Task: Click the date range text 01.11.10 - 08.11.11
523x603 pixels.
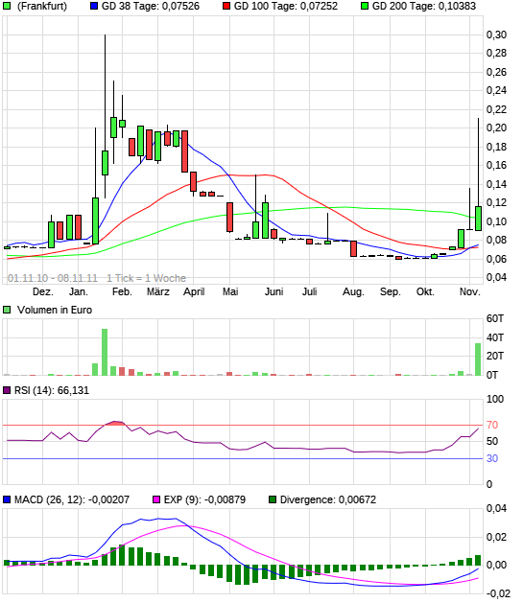Action: [x=53, y=278]
